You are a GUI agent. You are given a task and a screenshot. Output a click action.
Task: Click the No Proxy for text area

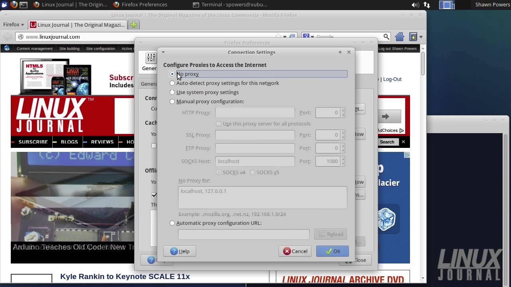coord(263,197)
